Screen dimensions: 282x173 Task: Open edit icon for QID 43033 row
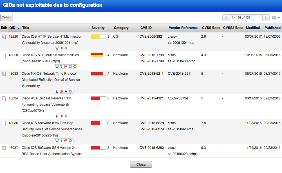point(4,74)
